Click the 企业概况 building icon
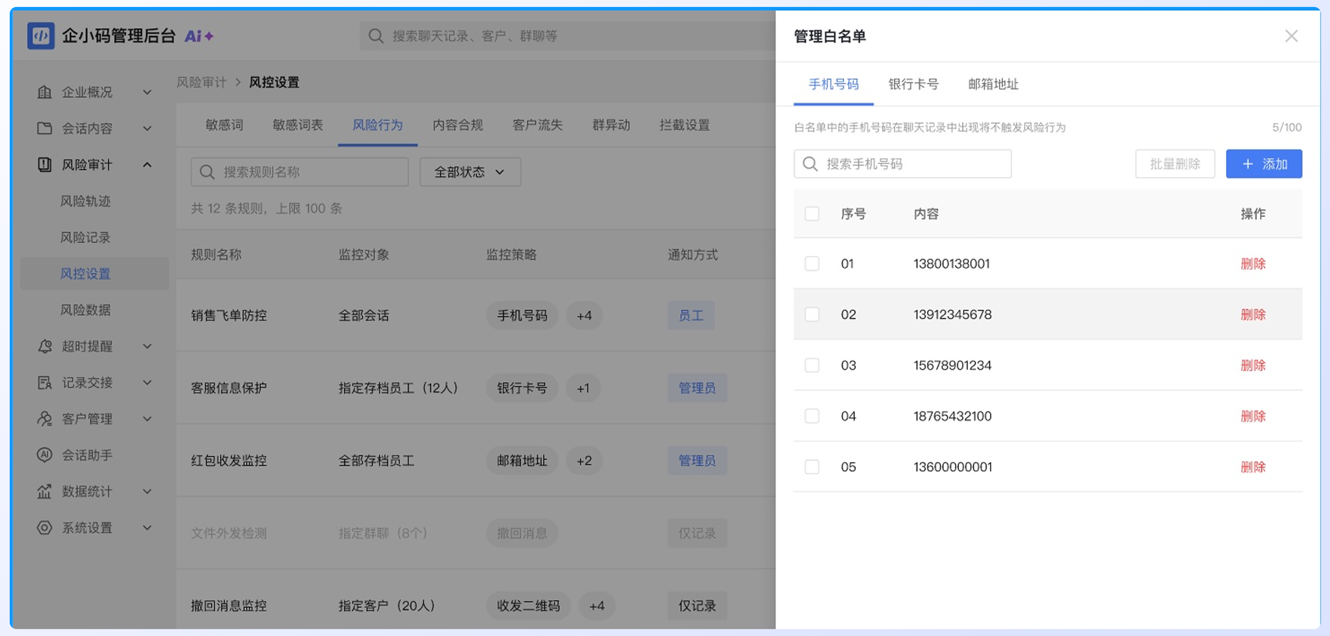This screenshot has width=1330, height=636. pos(44,92)
